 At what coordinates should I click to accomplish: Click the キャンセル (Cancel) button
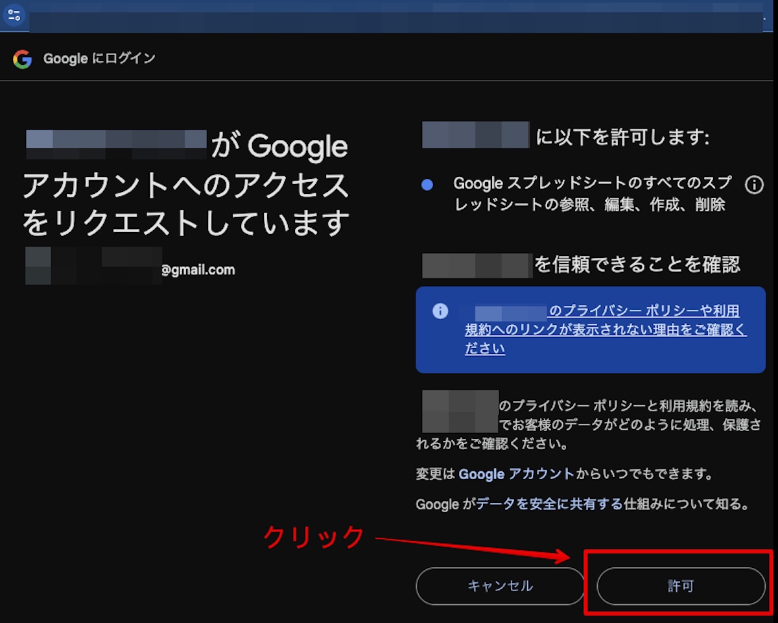(x=500, y=586)
